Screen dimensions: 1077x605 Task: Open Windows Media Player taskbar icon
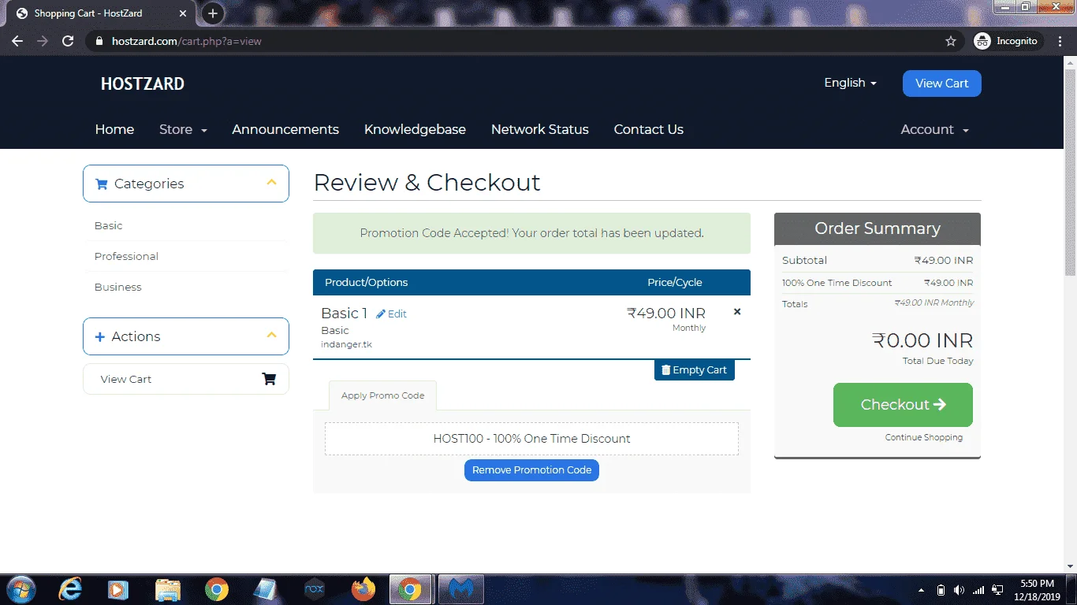pos(118,589)
